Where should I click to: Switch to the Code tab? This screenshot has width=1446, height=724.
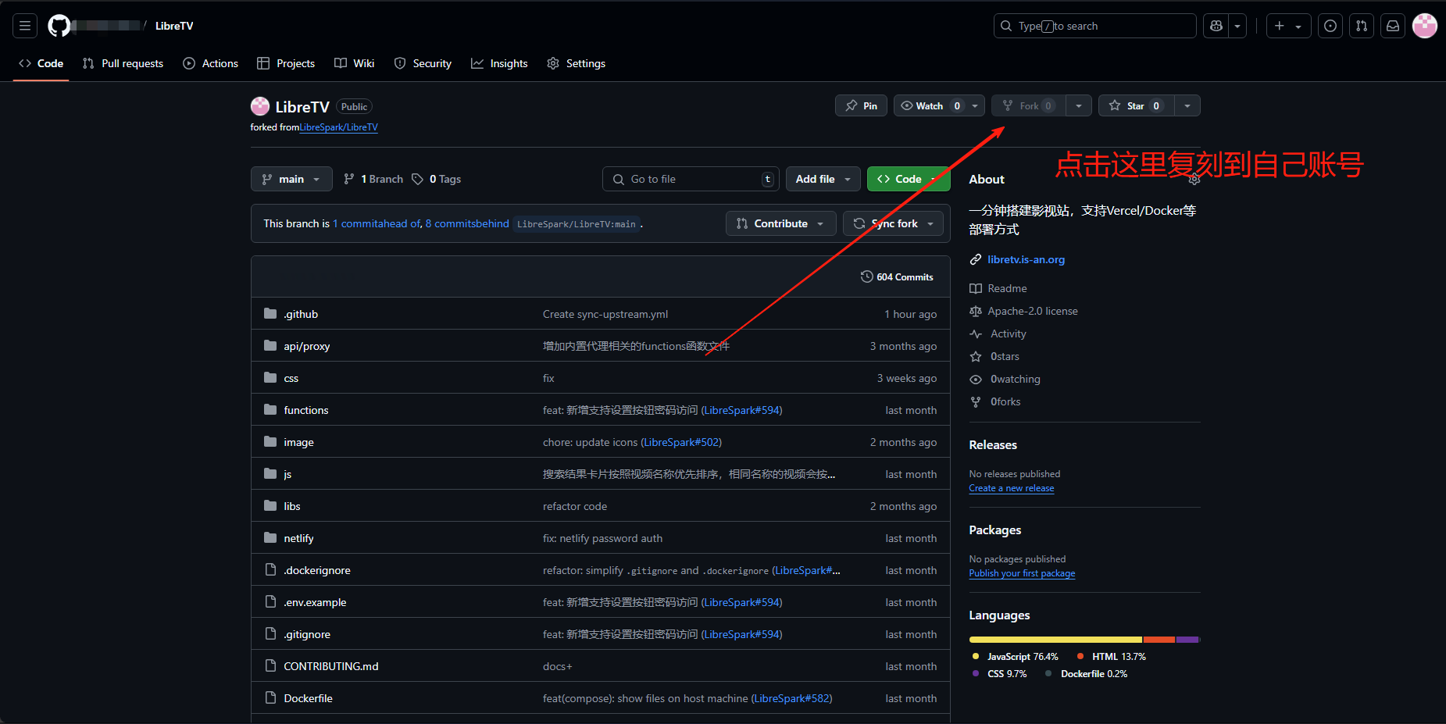(x=41, y=63)
